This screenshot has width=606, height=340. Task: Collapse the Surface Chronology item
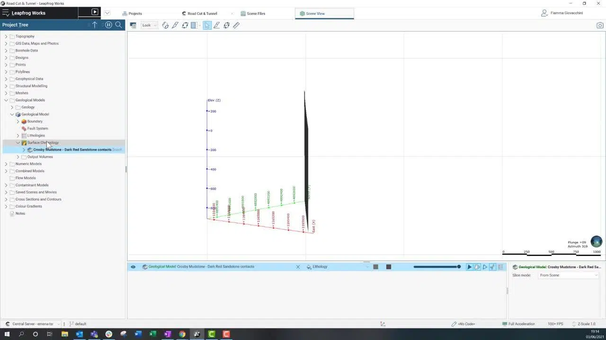[18, 143]
